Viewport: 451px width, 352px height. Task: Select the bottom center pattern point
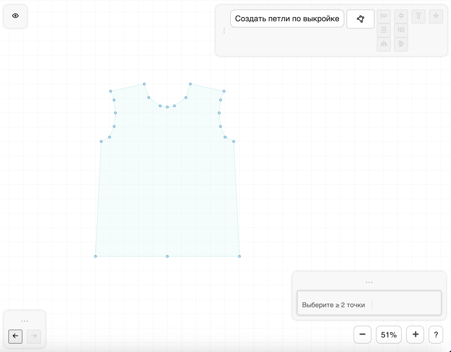tap(167, 256)
